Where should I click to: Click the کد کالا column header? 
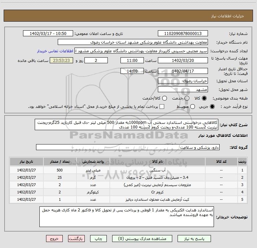pos(221,161)
